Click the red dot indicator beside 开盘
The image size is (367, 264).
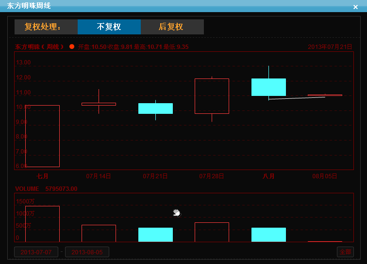[72, 47]
